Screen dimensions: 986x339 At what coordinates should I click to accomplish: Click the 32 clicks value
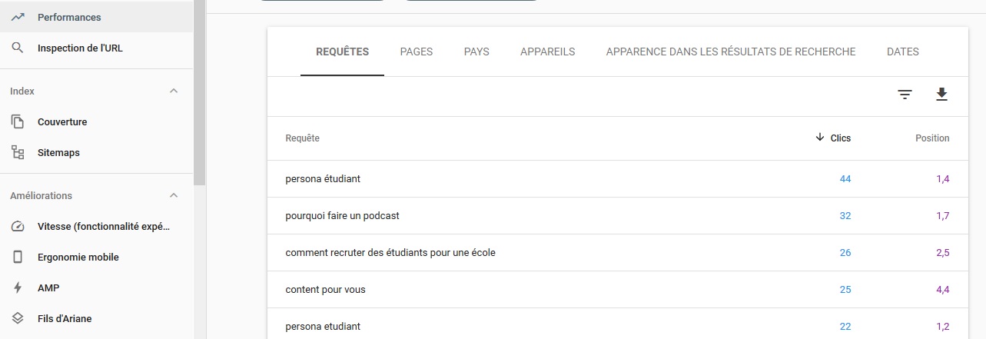click(x=845, y=216)
